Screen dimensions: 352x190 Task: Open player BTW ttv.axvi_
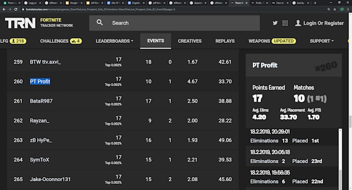[x=45, y=62]
